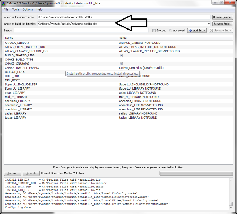Select the DETECT_HDF5 entry
The width and height of the screenshot is (237, 214).
pos(15,72)
